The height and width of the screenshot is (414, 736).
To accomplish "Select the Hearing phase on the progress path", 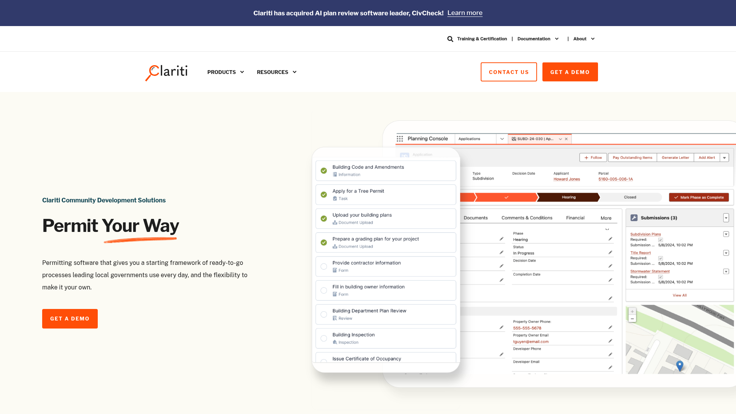I will point(568,197).
